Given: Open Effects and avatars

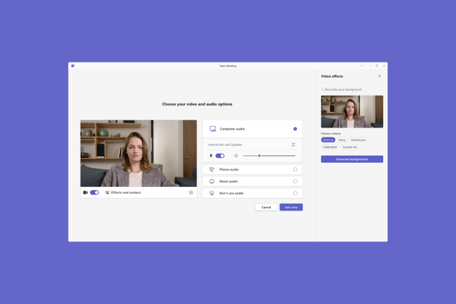Looking at the screenshot, I should 123,193.
